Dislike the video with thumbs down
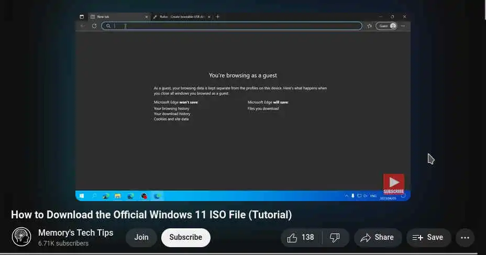 pyautogui.click(x=335, y=238)
